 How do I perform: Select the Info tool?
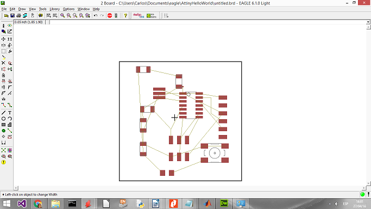point(4,26)
